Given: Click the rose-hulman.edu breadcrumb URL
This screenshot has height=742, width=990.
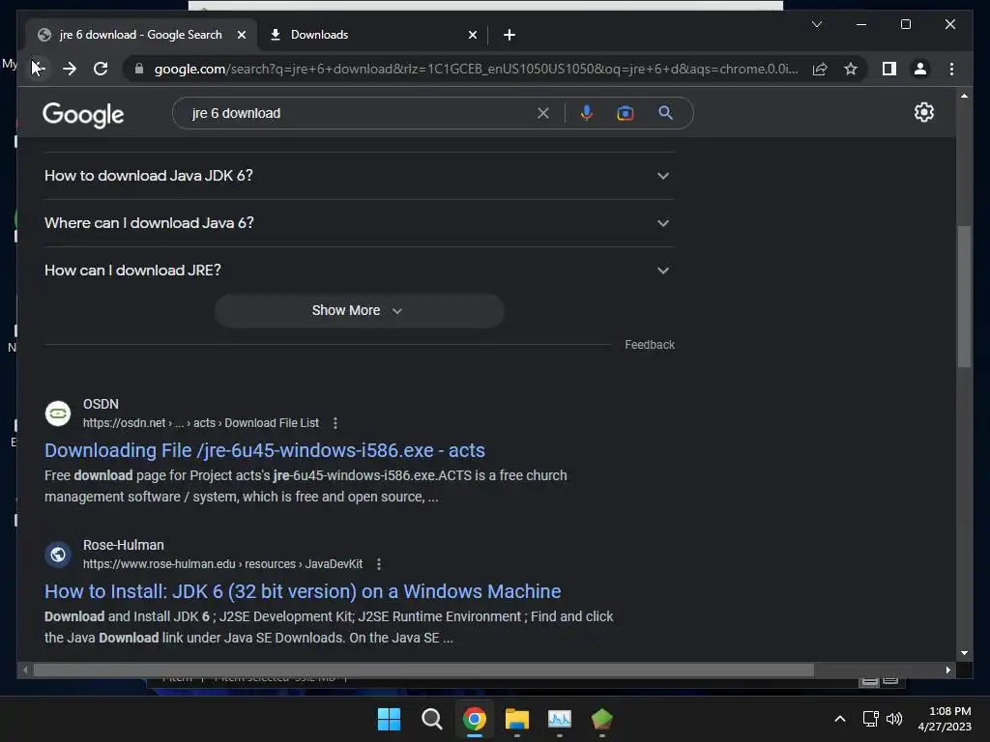Looking at the screenshot, I should click(x=222, y=564).
